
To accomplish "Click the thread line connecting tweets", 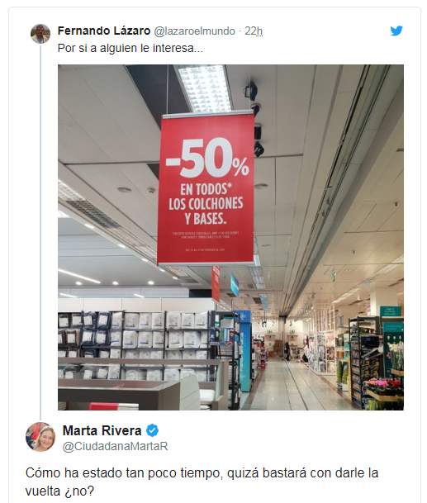I will (40, 233).
